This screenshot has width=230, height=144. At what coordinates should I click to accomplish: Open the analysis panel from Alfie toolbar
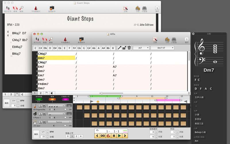pos(167,39)
